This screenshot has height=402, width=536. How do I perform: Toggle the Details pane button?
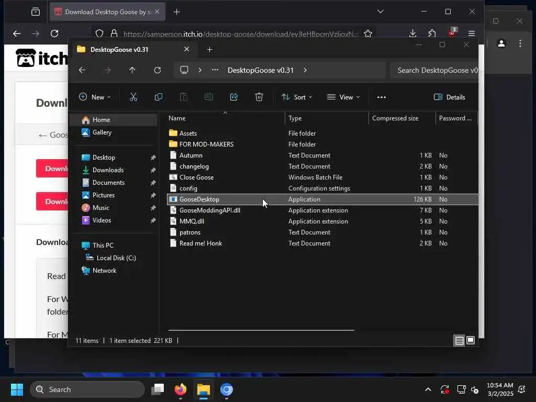pyautogui.click(x=449, y=97)
